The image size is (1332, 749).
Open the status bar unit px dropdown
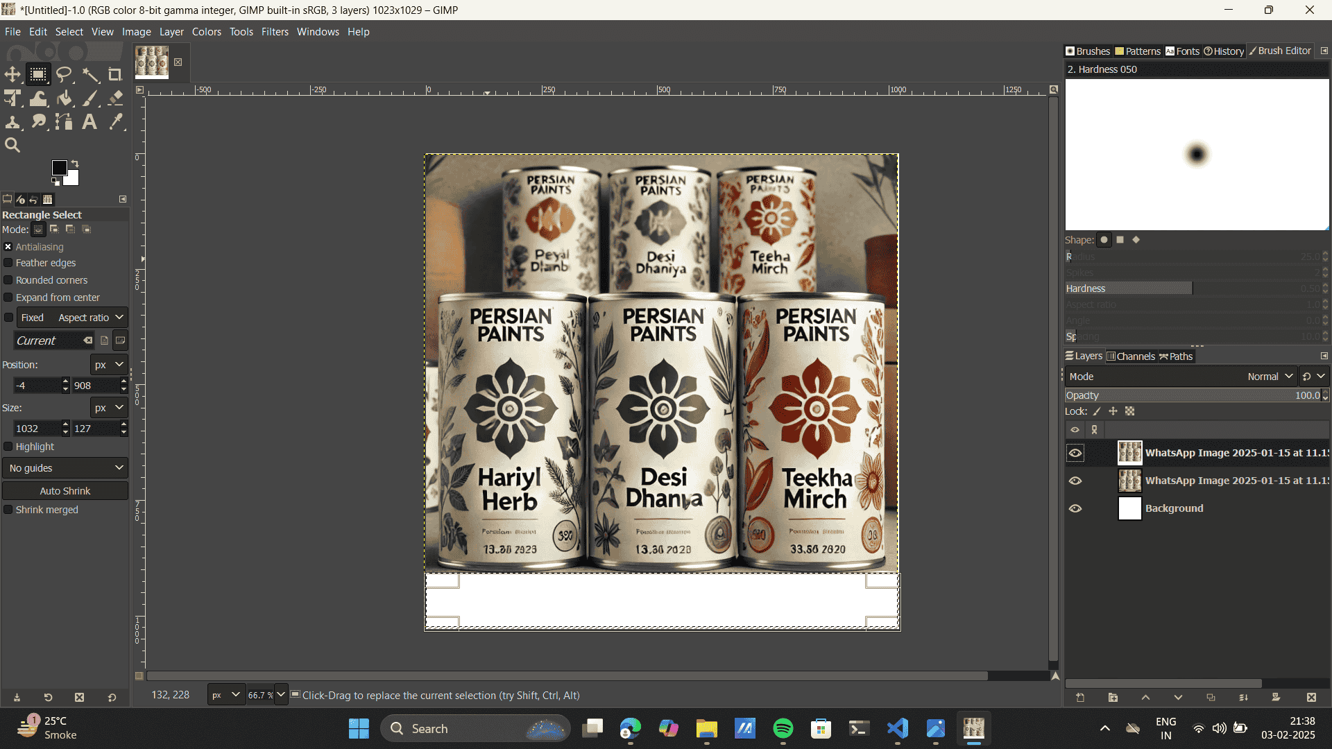point(226,695)
